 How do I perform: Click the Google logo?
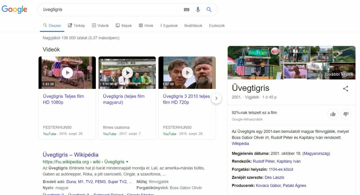(x=14, y=9)
